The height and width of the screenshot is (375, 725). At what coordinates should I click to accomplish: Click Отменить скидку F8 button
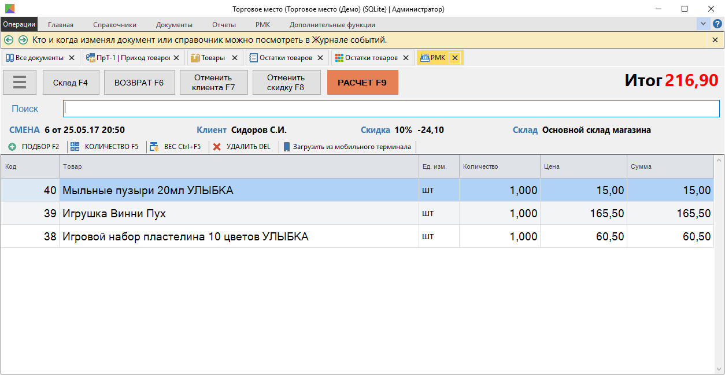click(286, 83)
